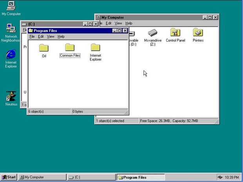Click the My Computer title bar system icon

pyautogui.click(x=99, y=18)
